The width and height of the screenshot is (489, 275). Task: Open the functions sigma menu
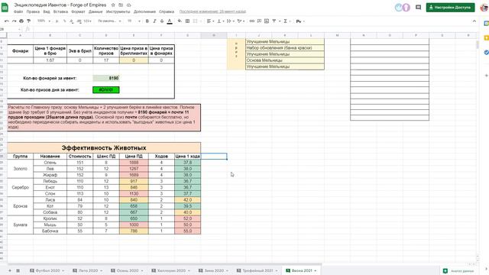coord(285,21)
